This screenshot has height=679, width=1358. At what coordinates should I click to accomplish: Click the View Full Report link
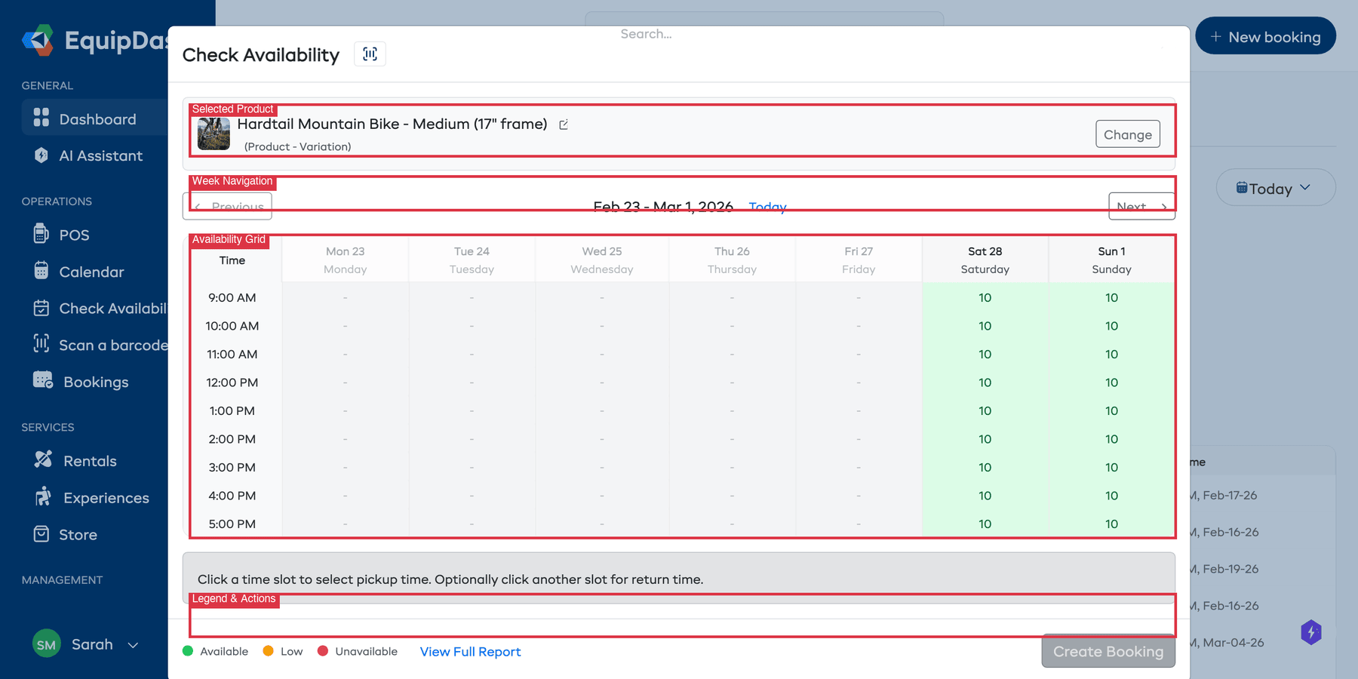470,651
